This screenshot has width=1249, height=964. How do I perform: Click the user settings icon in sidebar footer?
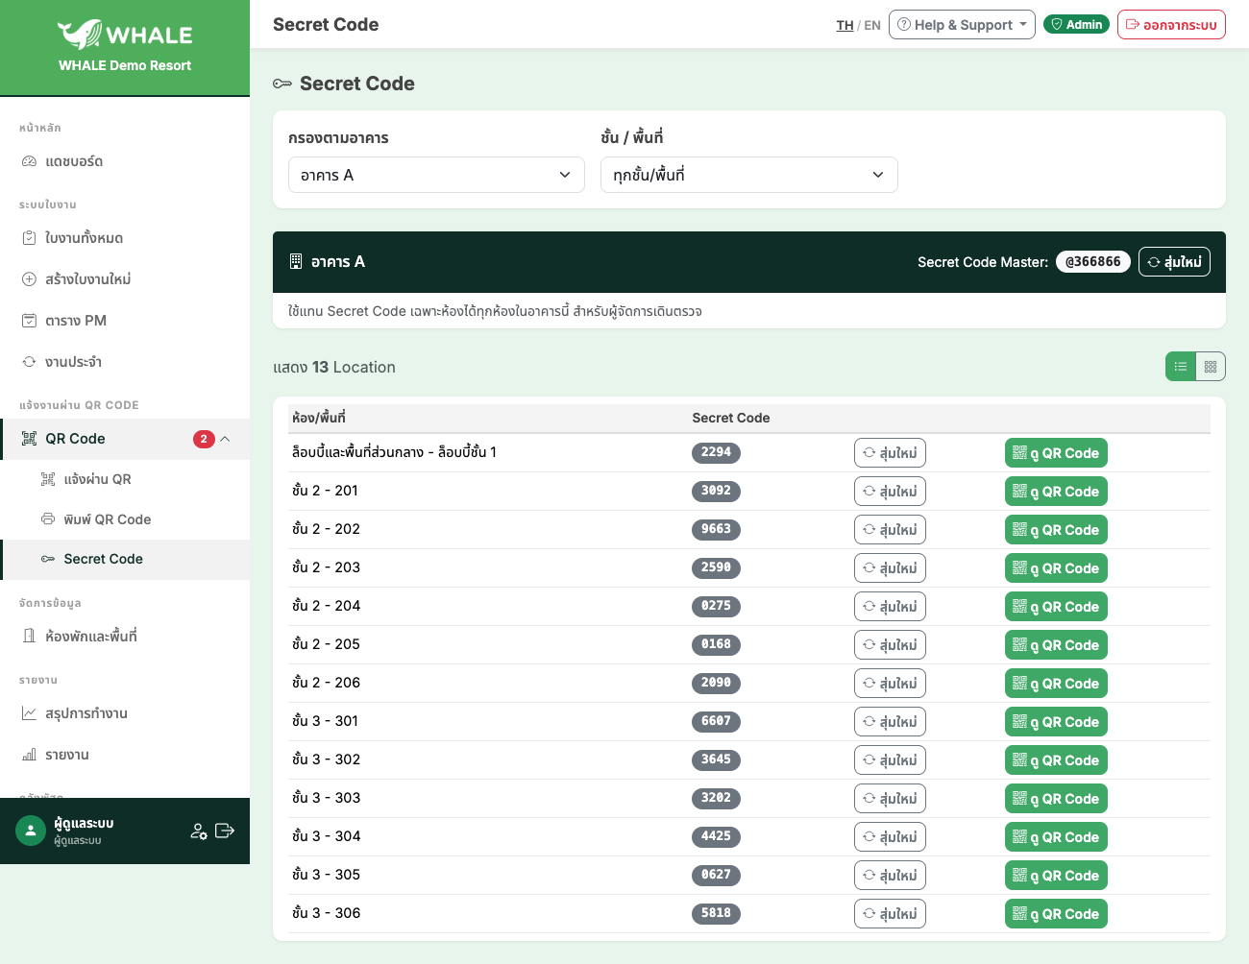[199, 831]
